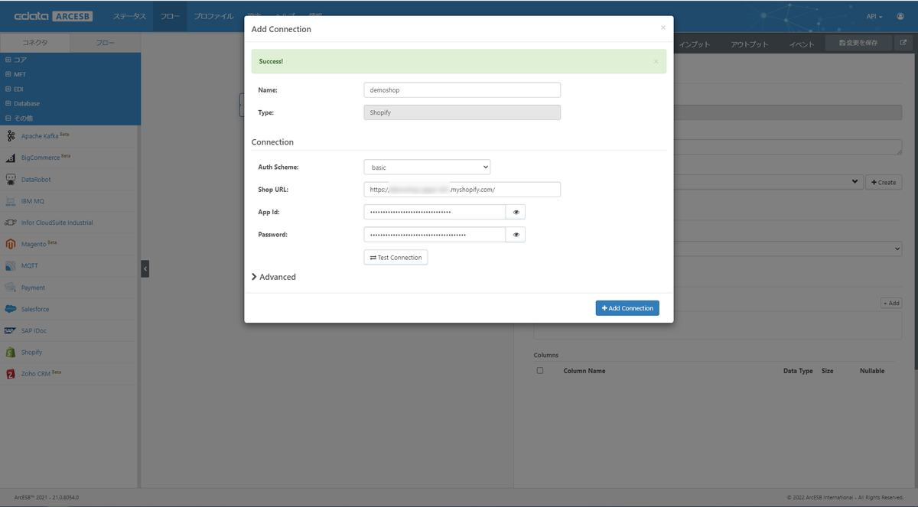Reveal the Password value with eye icon
This screenshot has height=507, width=918.
click(516, 235)
